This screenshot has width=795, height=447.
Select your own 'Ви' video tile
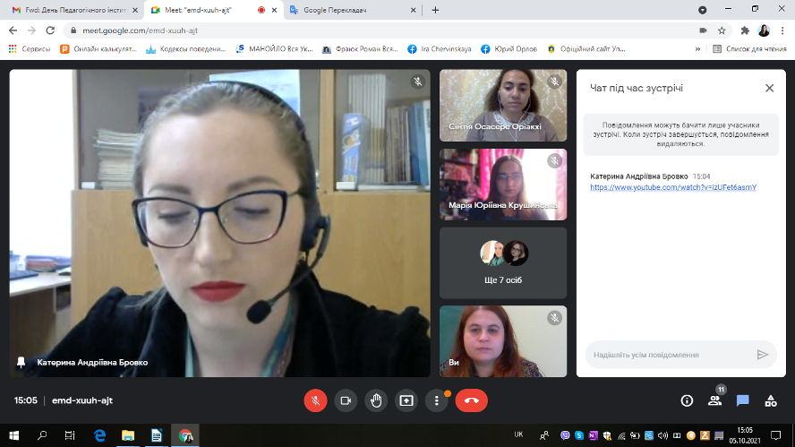(503, 341)
